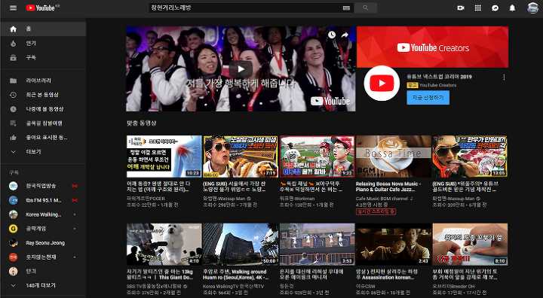
Task: Play the featured YouTube Creators video
Action: [241, 68]
